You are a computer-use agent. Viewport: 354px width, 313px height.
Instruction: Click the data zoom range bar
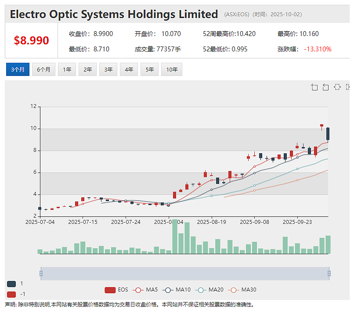185,273
